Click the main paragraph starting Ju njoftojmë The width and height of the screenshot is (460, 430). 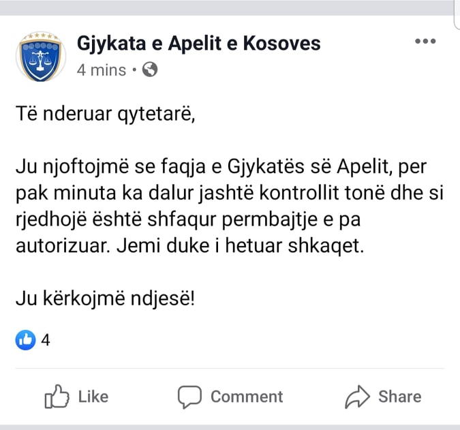click(230, 206)
